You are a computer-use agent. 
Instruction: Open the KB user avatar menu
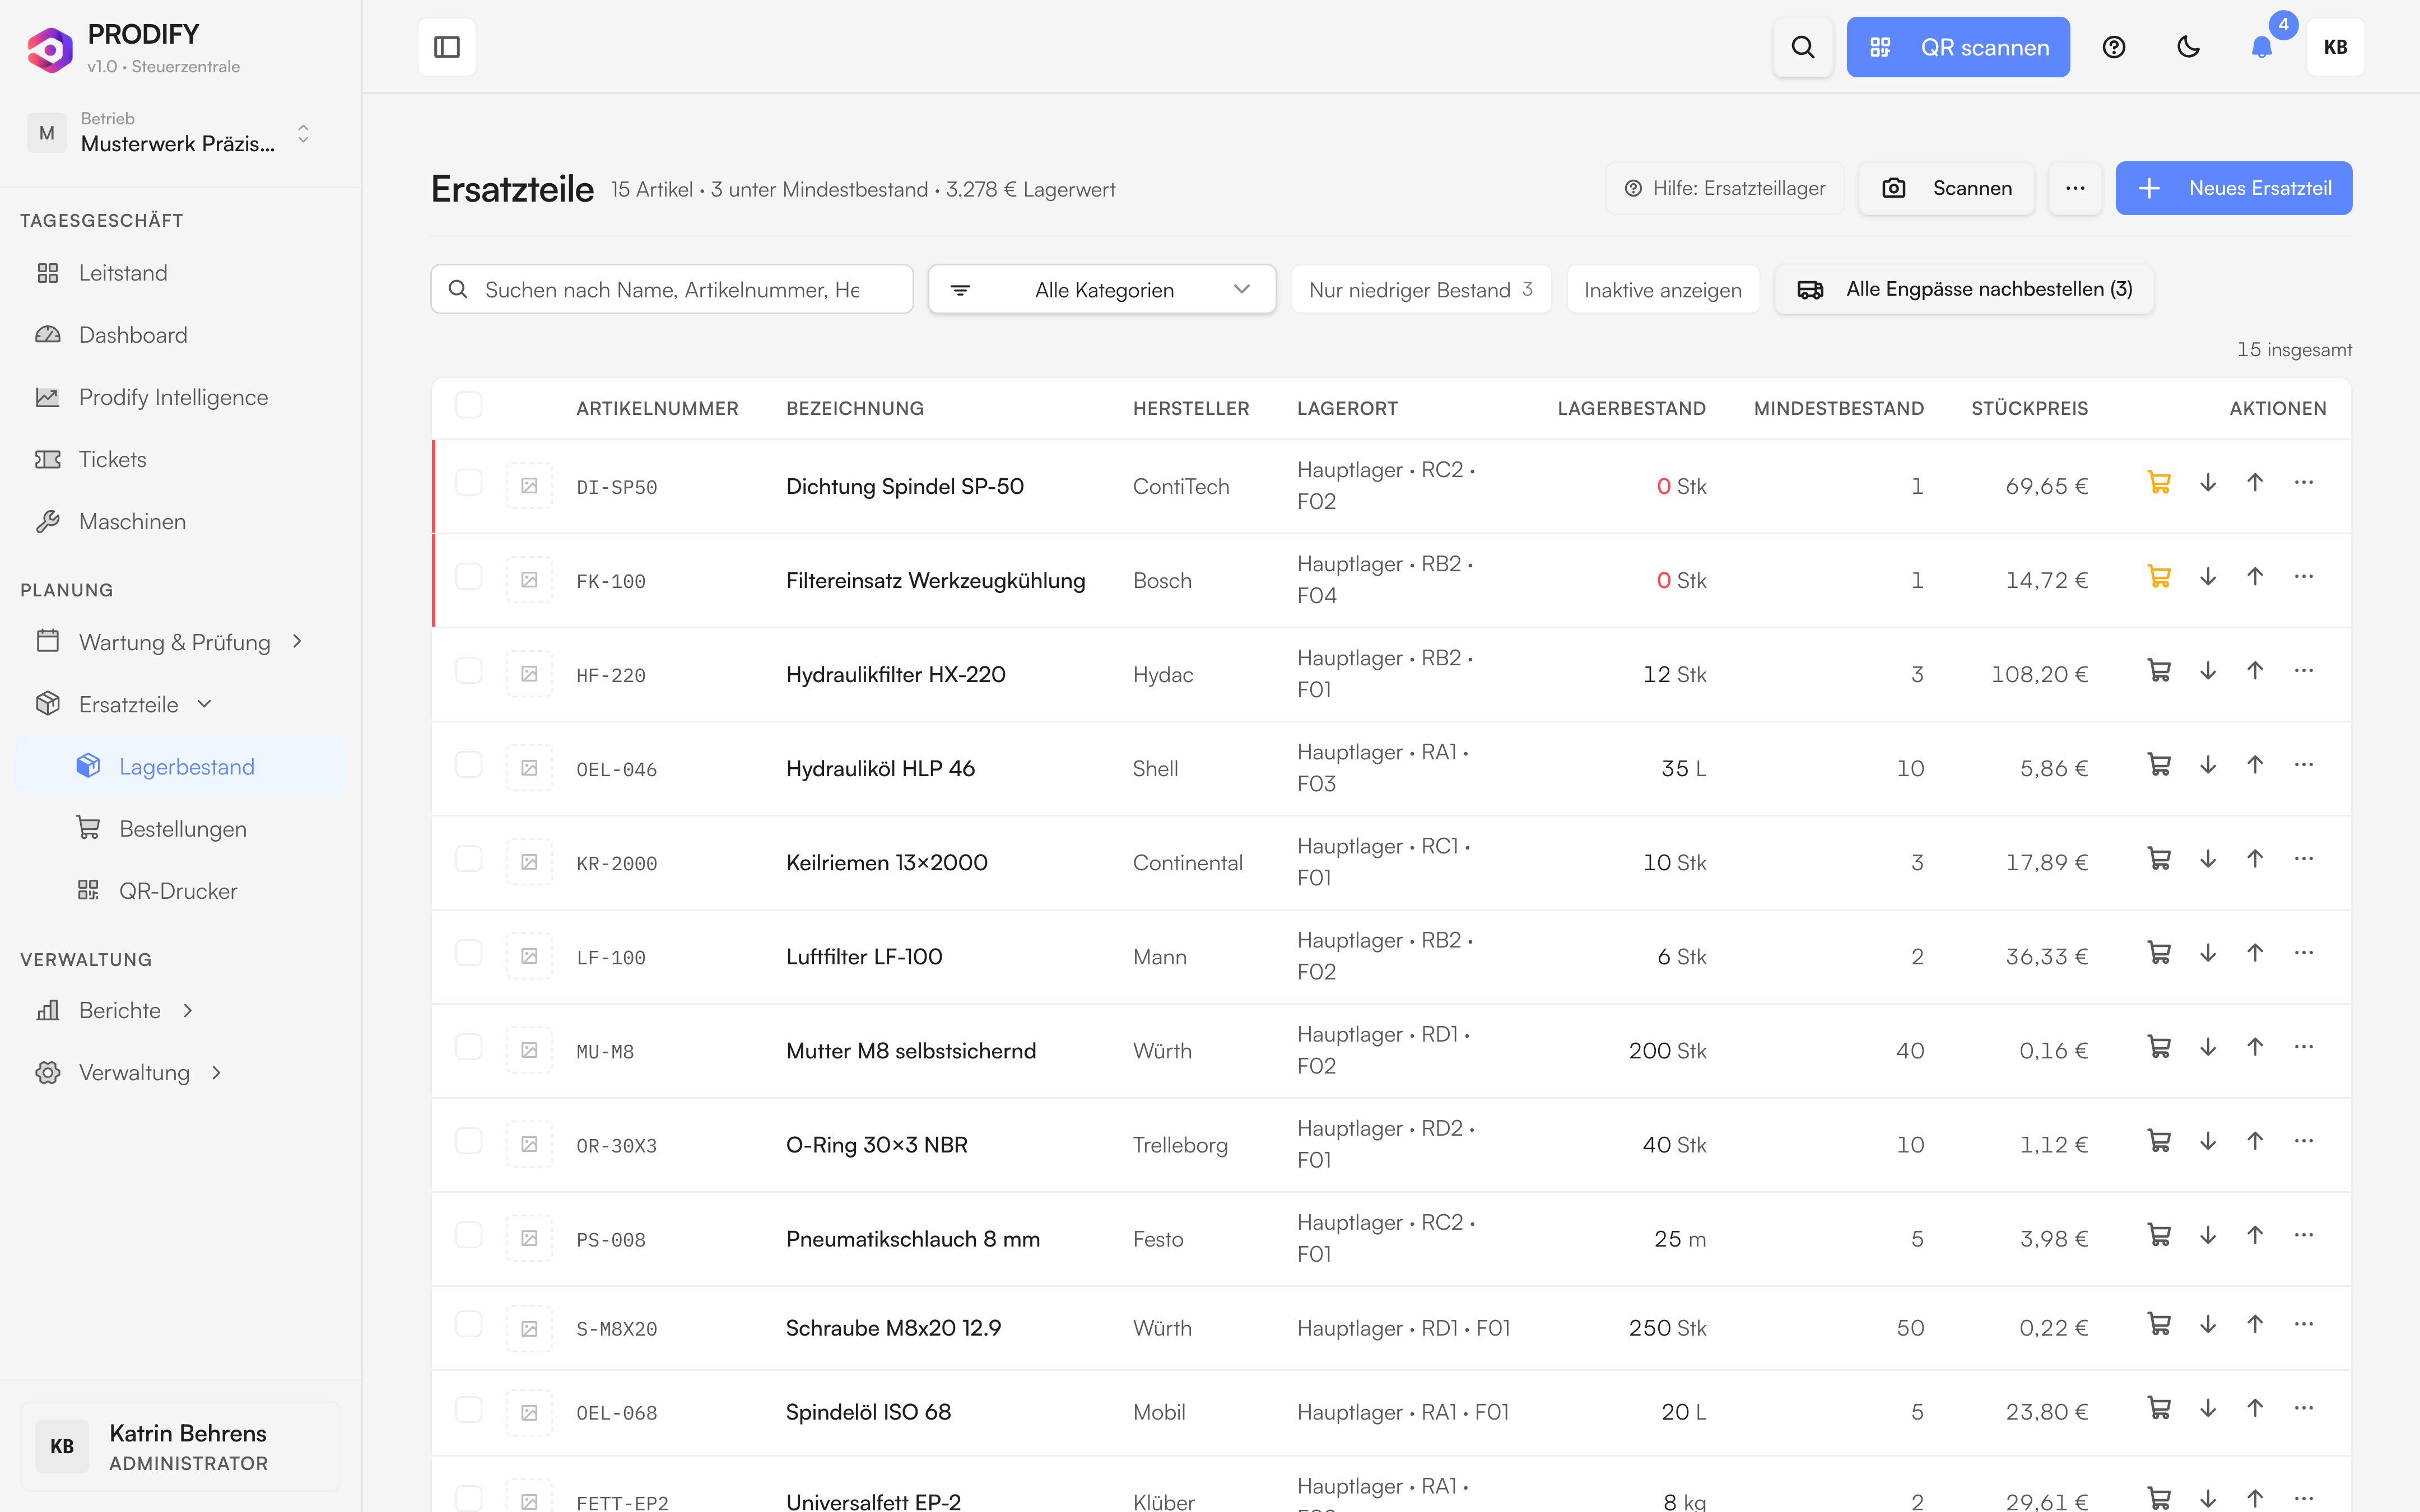pos(2335,47)
